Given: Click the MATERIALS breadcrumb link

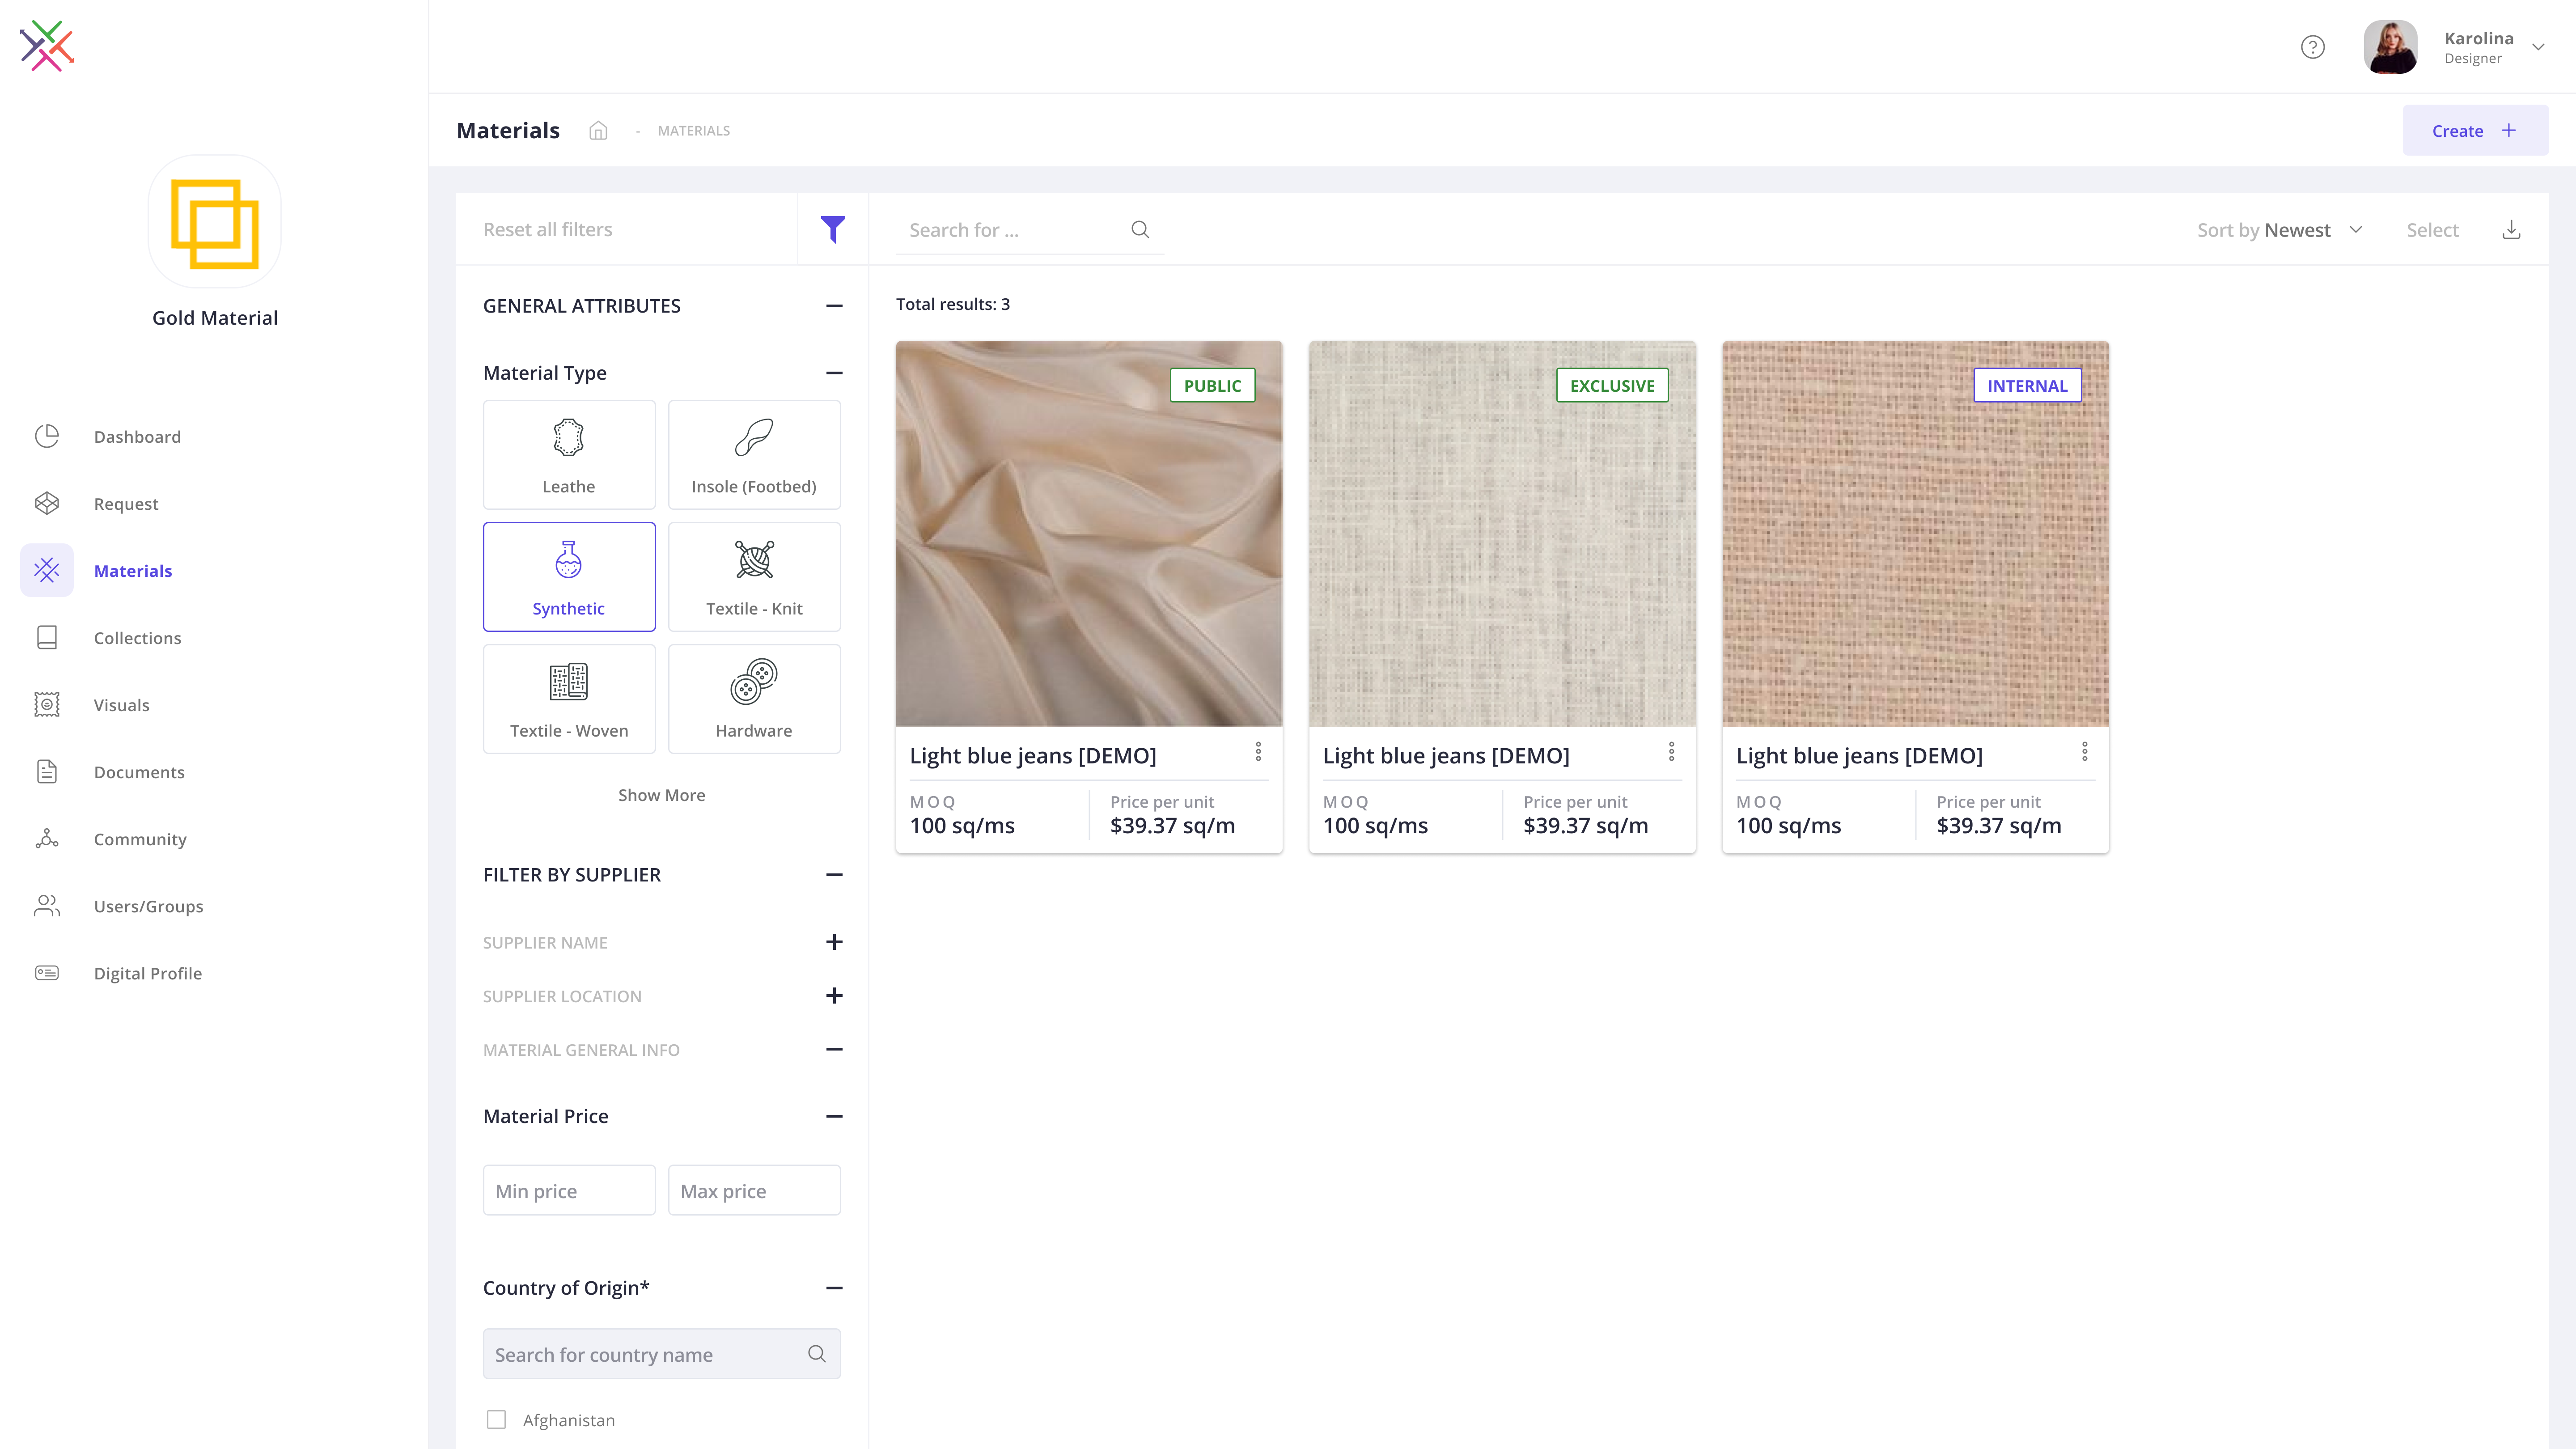Looking at the screenshot, I should tap(693, 131).
